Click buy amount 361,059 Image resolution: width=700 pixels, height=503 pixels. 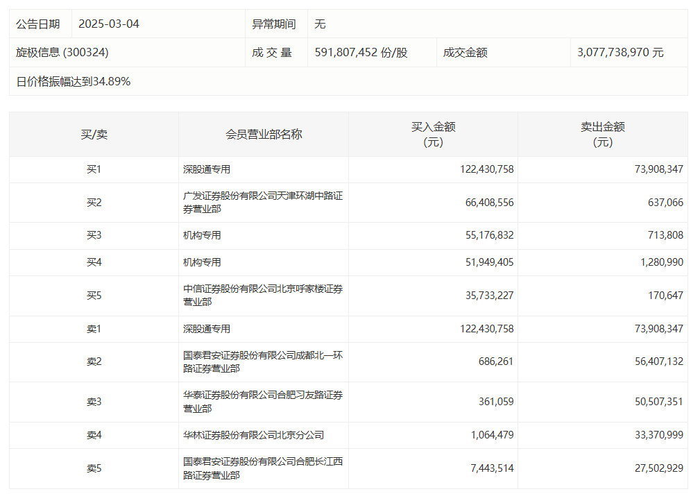pos(496,402)
